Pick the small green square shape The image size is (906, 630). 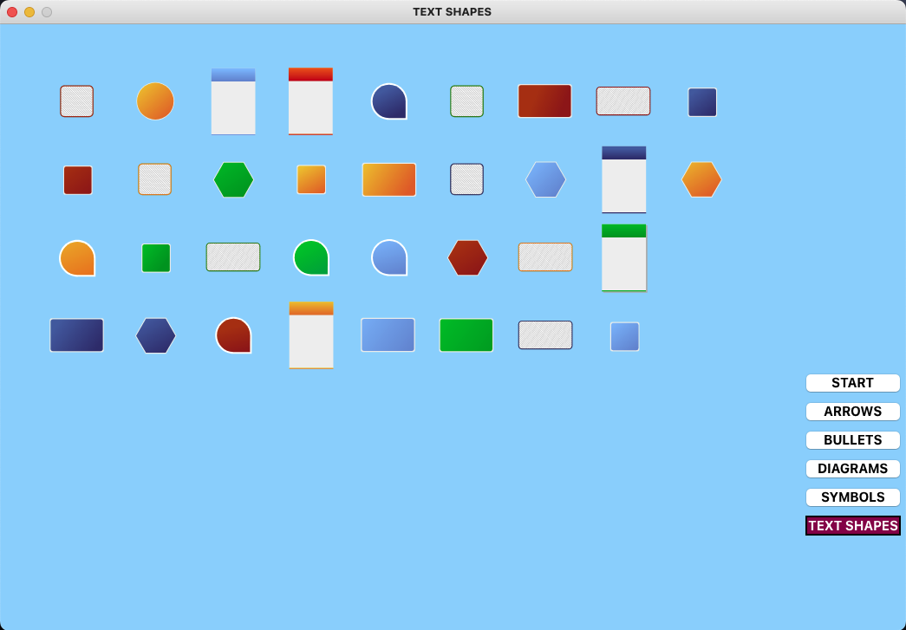click(x=156, y=258)
